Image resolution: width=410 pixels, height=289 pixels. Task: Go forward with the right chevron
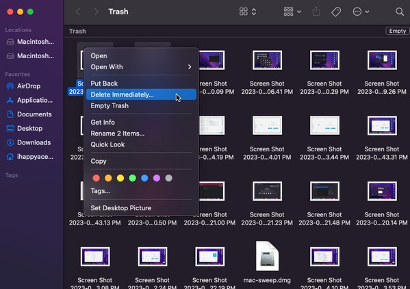[96, 12]
